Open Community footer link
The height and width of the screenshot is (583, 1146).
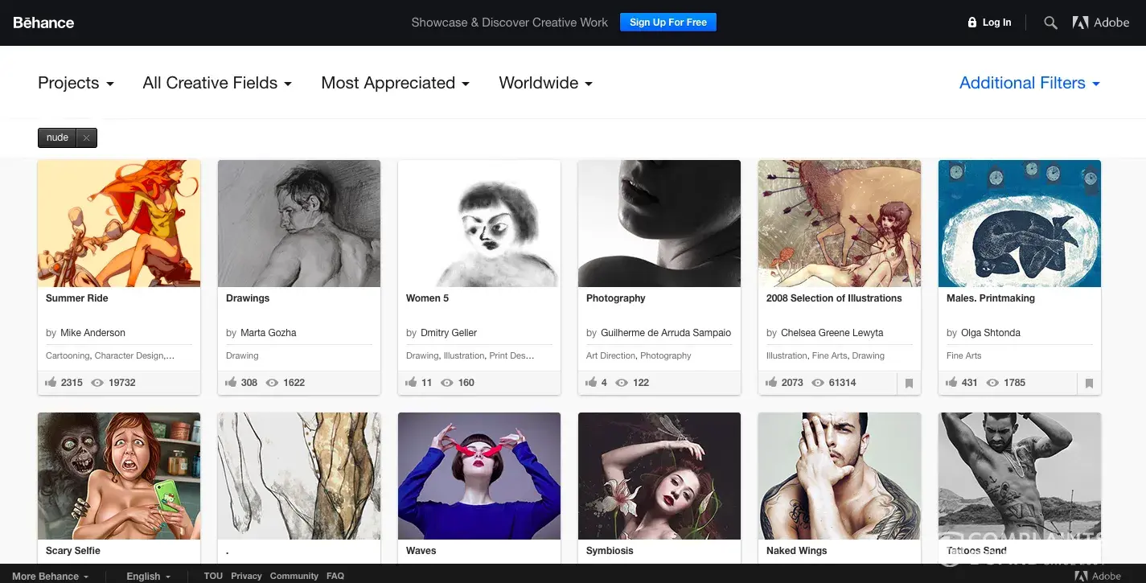[294, 576]
